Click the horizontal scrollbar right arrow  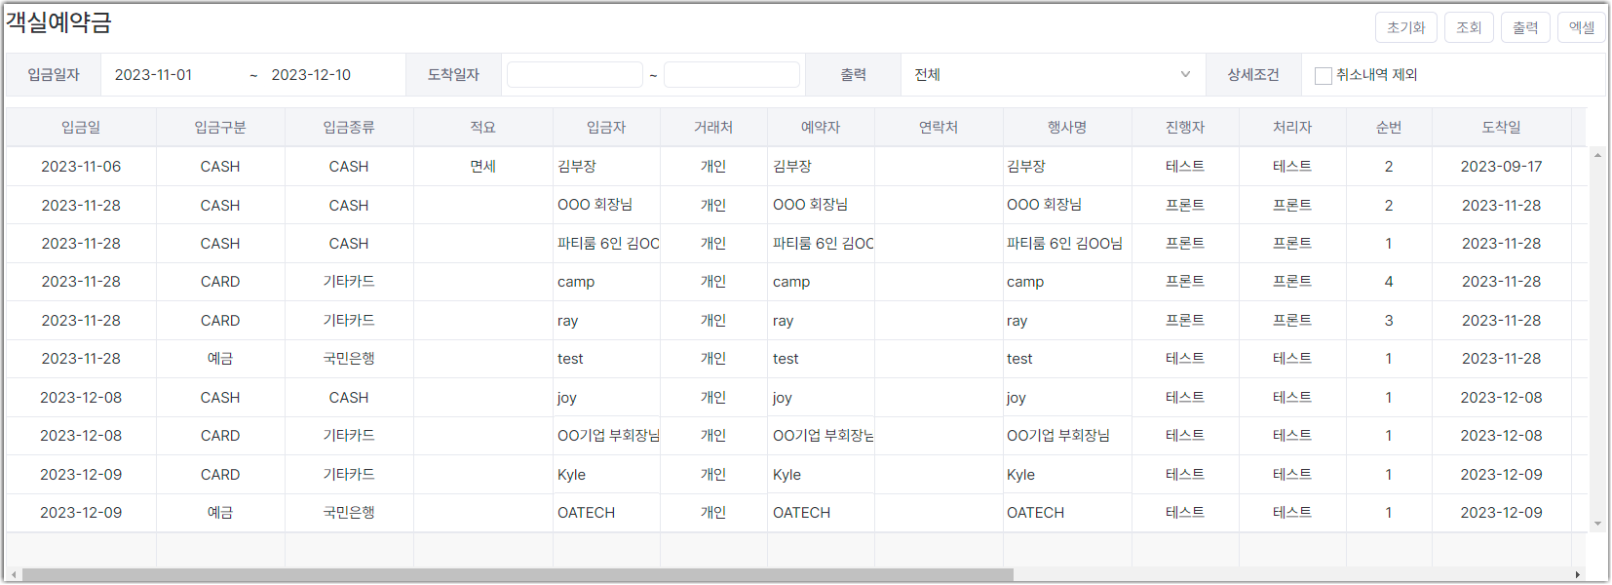[x=1577, y=575]
